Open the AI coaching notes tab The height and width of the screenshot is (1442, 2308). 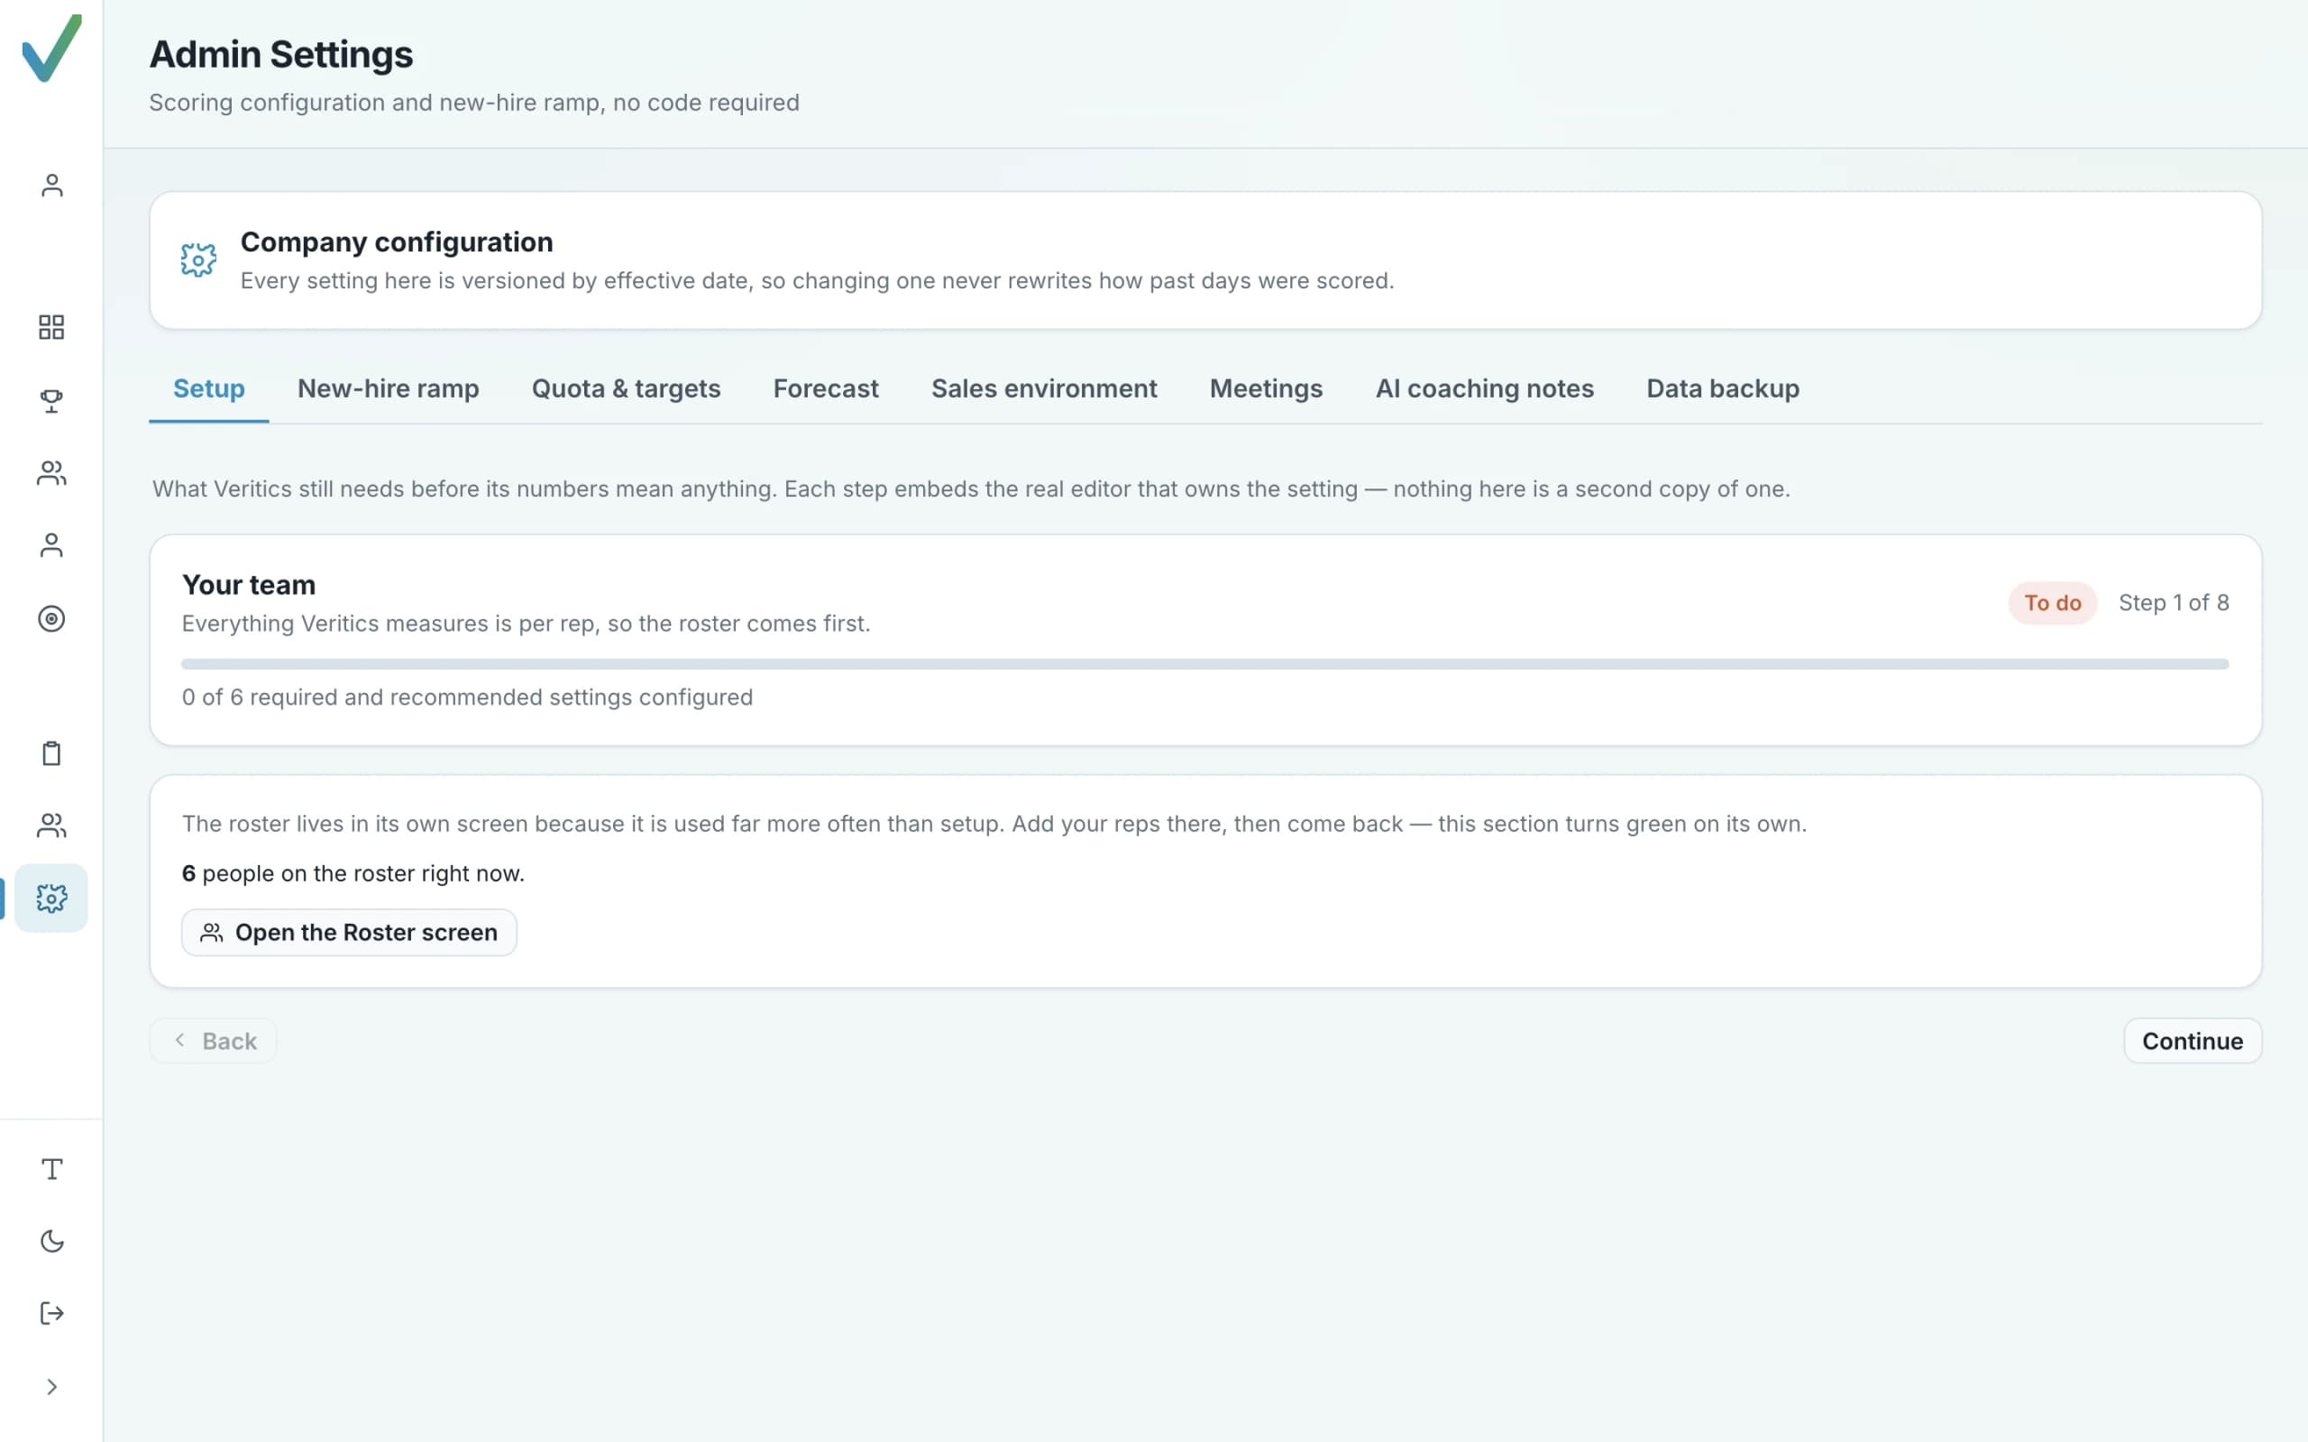pyautogui.click(x=1484, y=389)
